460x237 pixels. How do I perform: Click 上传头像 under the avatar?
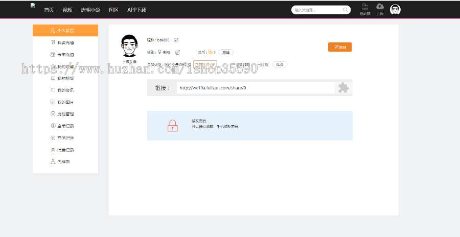(129, 62)
